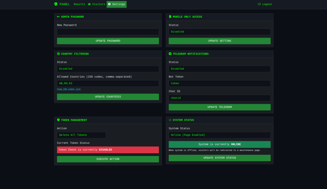
Task: Click the Chat ID input field
Action: coord(220,98)
